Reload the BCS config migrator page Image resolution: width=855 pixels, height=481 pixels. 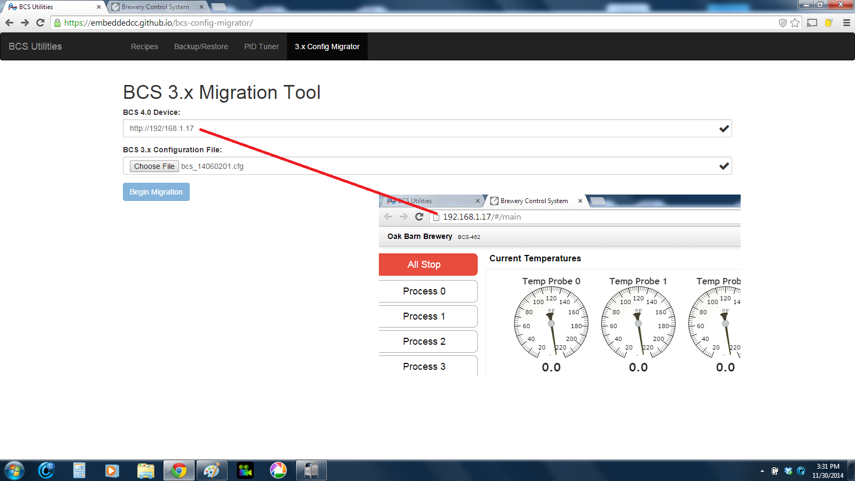coord(40,22)
